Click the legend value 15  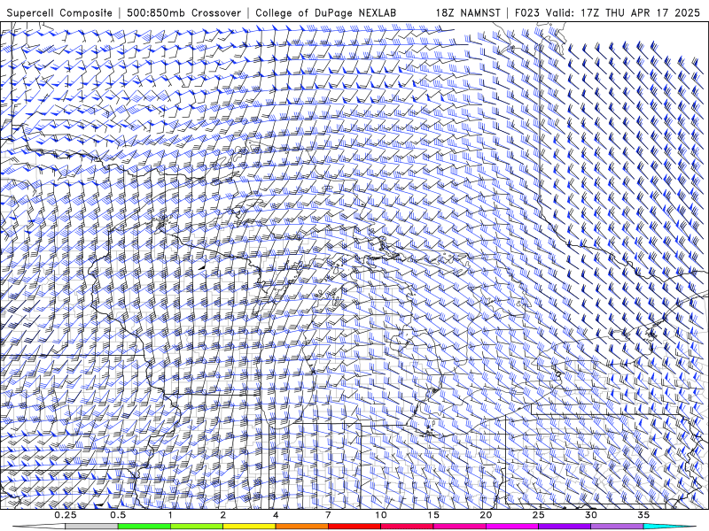[x=433, y=515]
